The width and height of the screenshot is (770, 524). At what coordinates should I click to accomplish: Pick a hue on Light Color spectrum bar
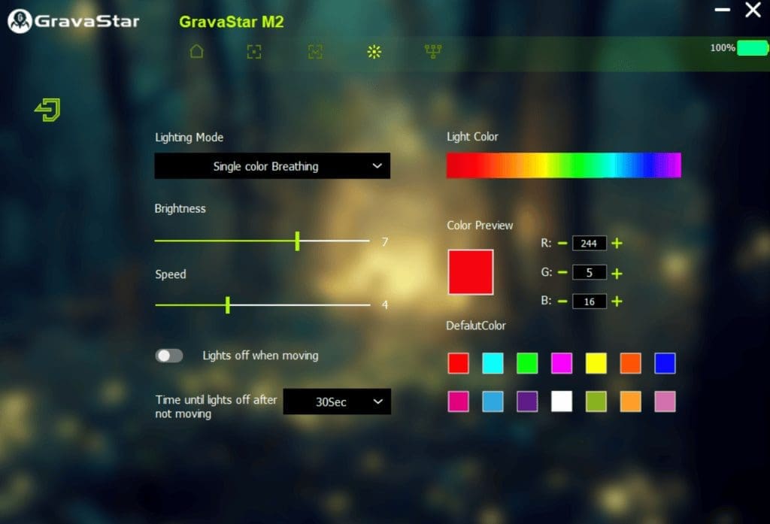(x=564, y=165)
